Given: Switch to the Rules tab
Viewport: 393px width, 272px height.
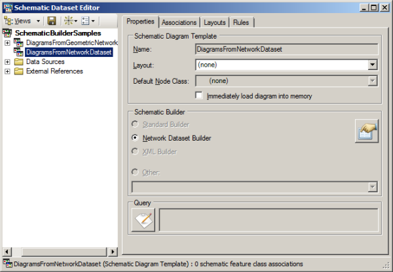Looking at the screenshot, I should [x=241, y=22].
